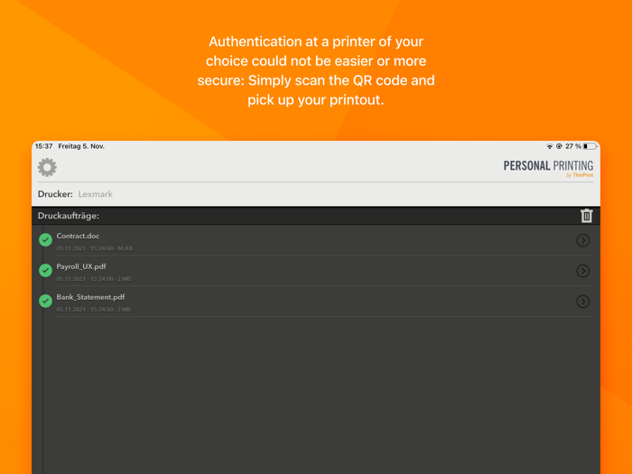Image resolution: width=632 pixels, height=474 pixels.
Task: Click the 86 KB timestamp line under Contract.doc
Action: tap(94, 248)
